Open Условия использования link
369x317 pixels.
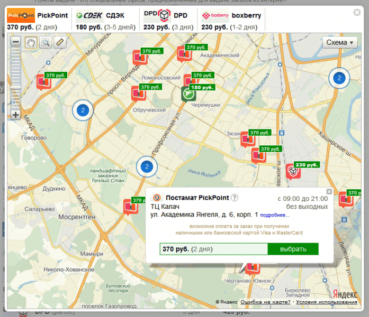[x=327, y=302]
